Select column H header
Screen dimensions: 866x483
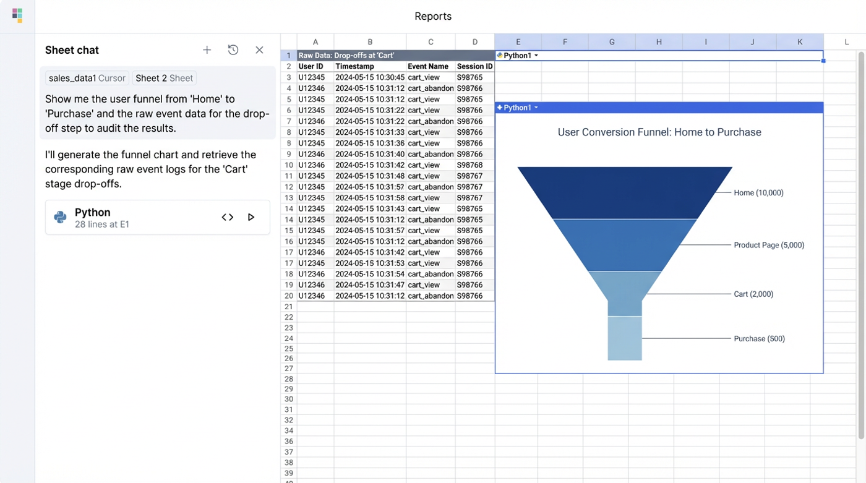pyautogui.click(x=659, y=42)
